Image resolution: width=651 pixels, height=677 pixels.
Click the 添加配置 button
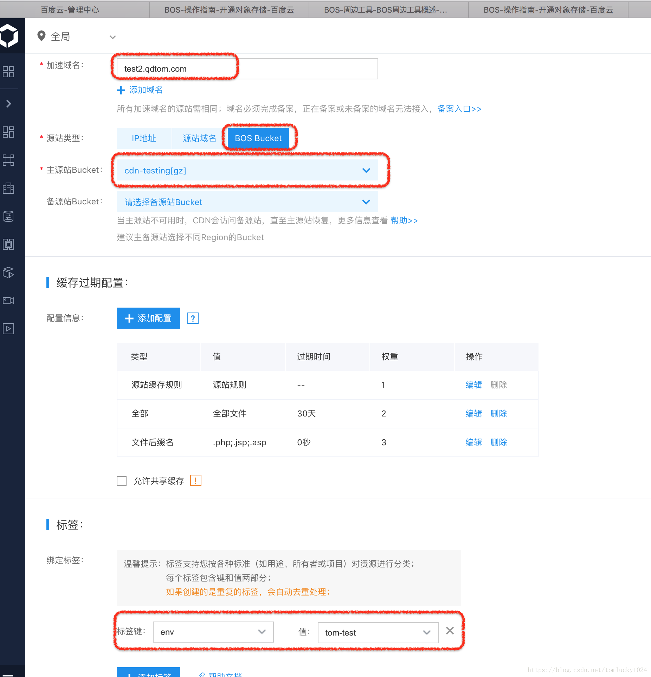pos(148,318)
